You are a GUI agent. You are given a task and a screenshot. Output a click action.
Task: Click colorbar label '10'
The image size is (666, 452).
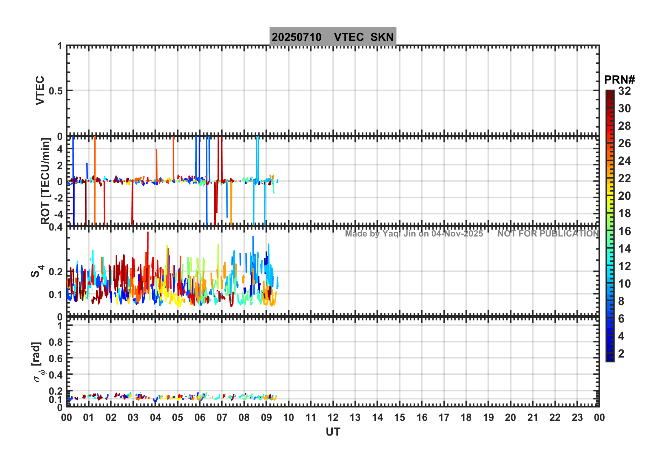(x=624, y=284)
